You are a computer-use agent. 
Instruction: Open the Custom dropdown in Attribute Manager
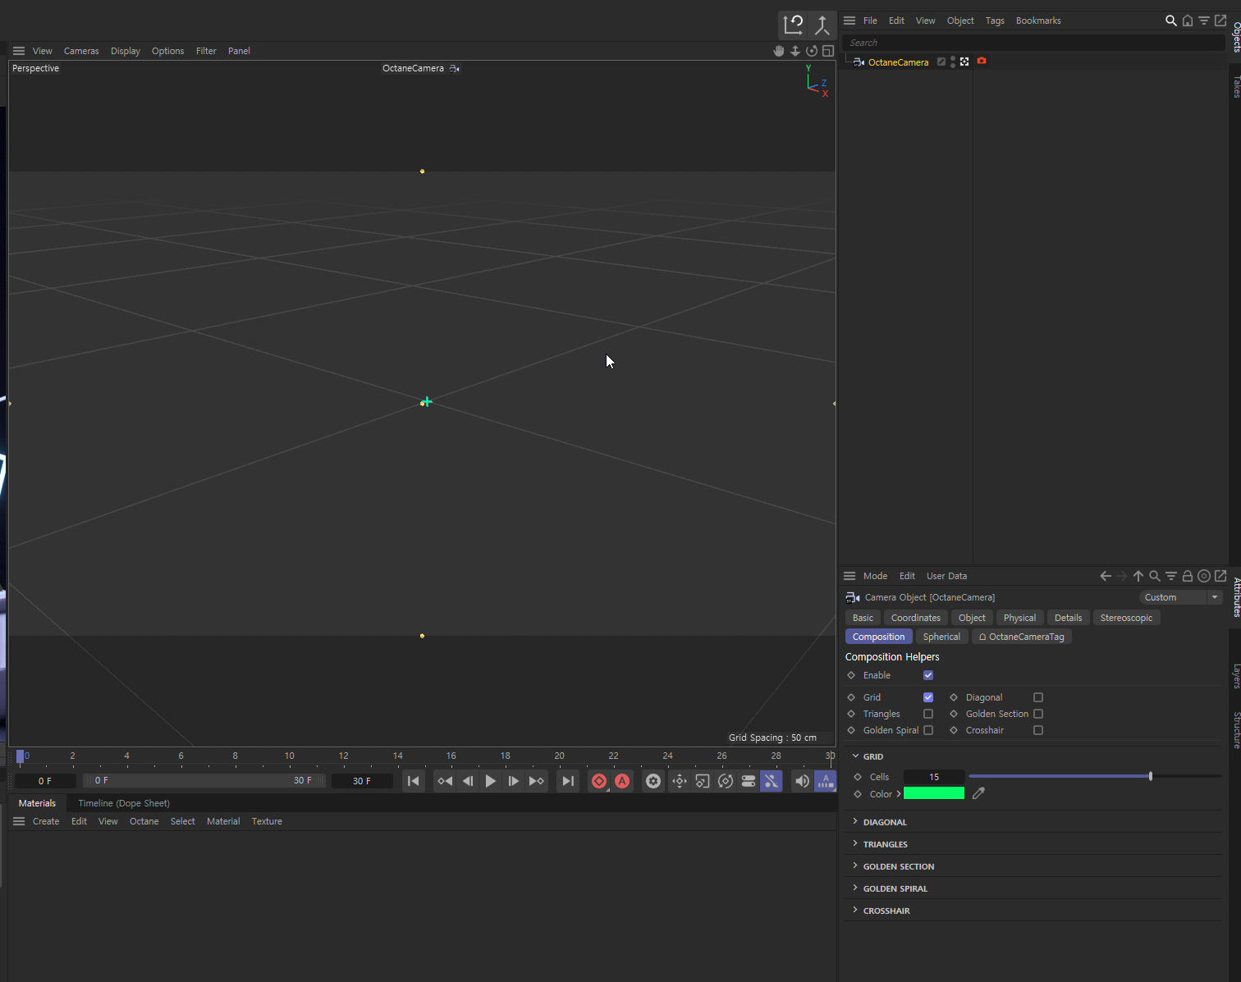coord(1180,597)
